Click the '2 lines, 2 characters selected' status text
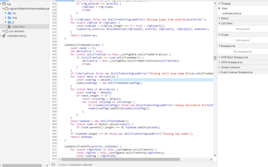 click(75, 164)
